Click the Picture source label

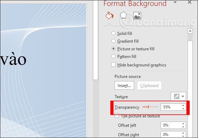(128, 77)
